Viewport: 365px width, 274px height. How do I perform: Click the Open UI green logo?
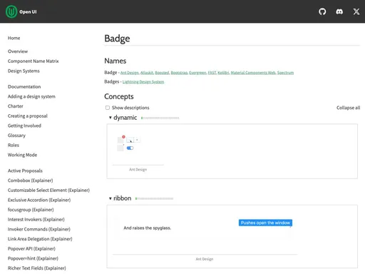(11, 11)
